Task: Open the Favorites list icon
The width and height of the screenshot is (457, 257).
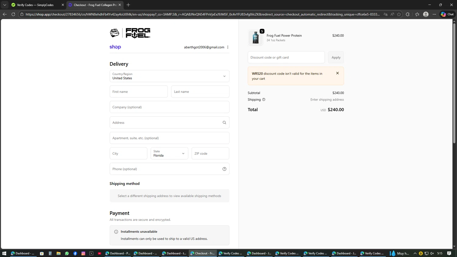Action: (417, 14)
